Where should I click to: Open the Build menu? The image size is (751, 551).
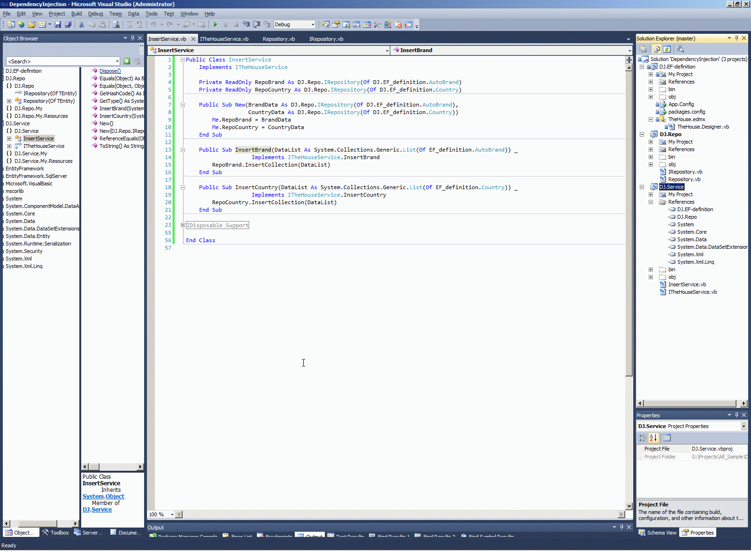point(77,14)
